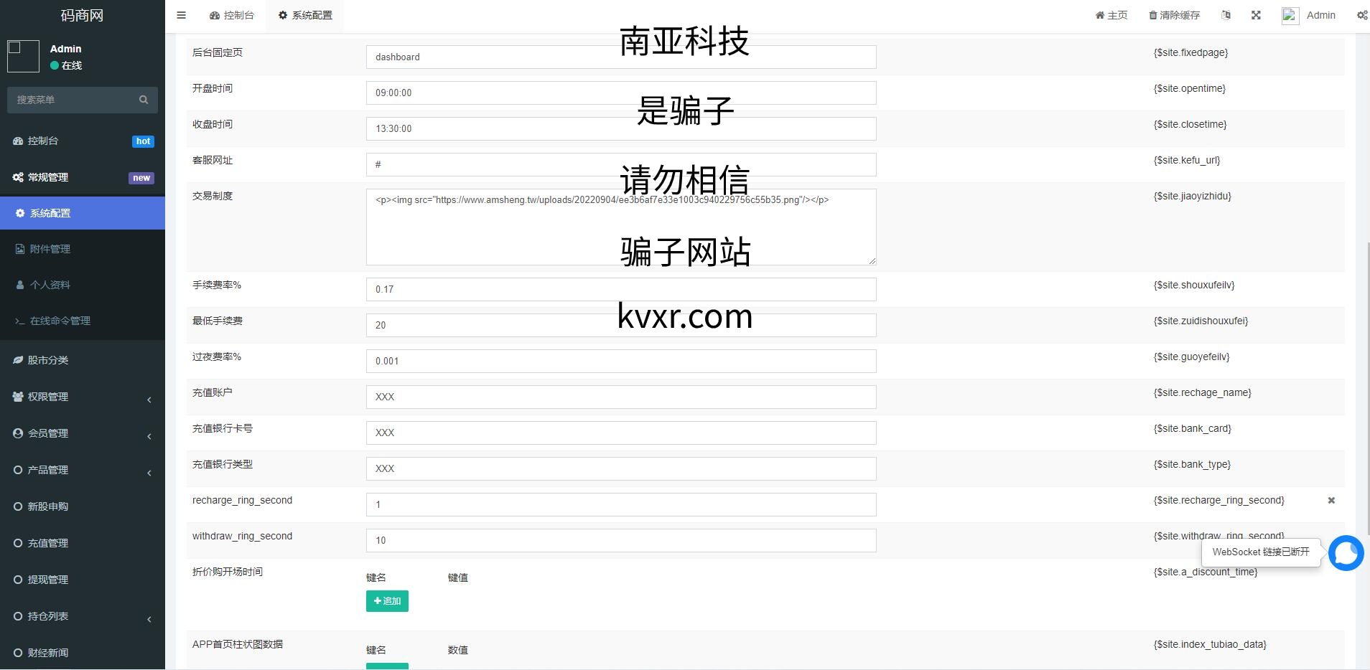
Task: Open the blue chat bubble icon
Action: pos(1346,553)
